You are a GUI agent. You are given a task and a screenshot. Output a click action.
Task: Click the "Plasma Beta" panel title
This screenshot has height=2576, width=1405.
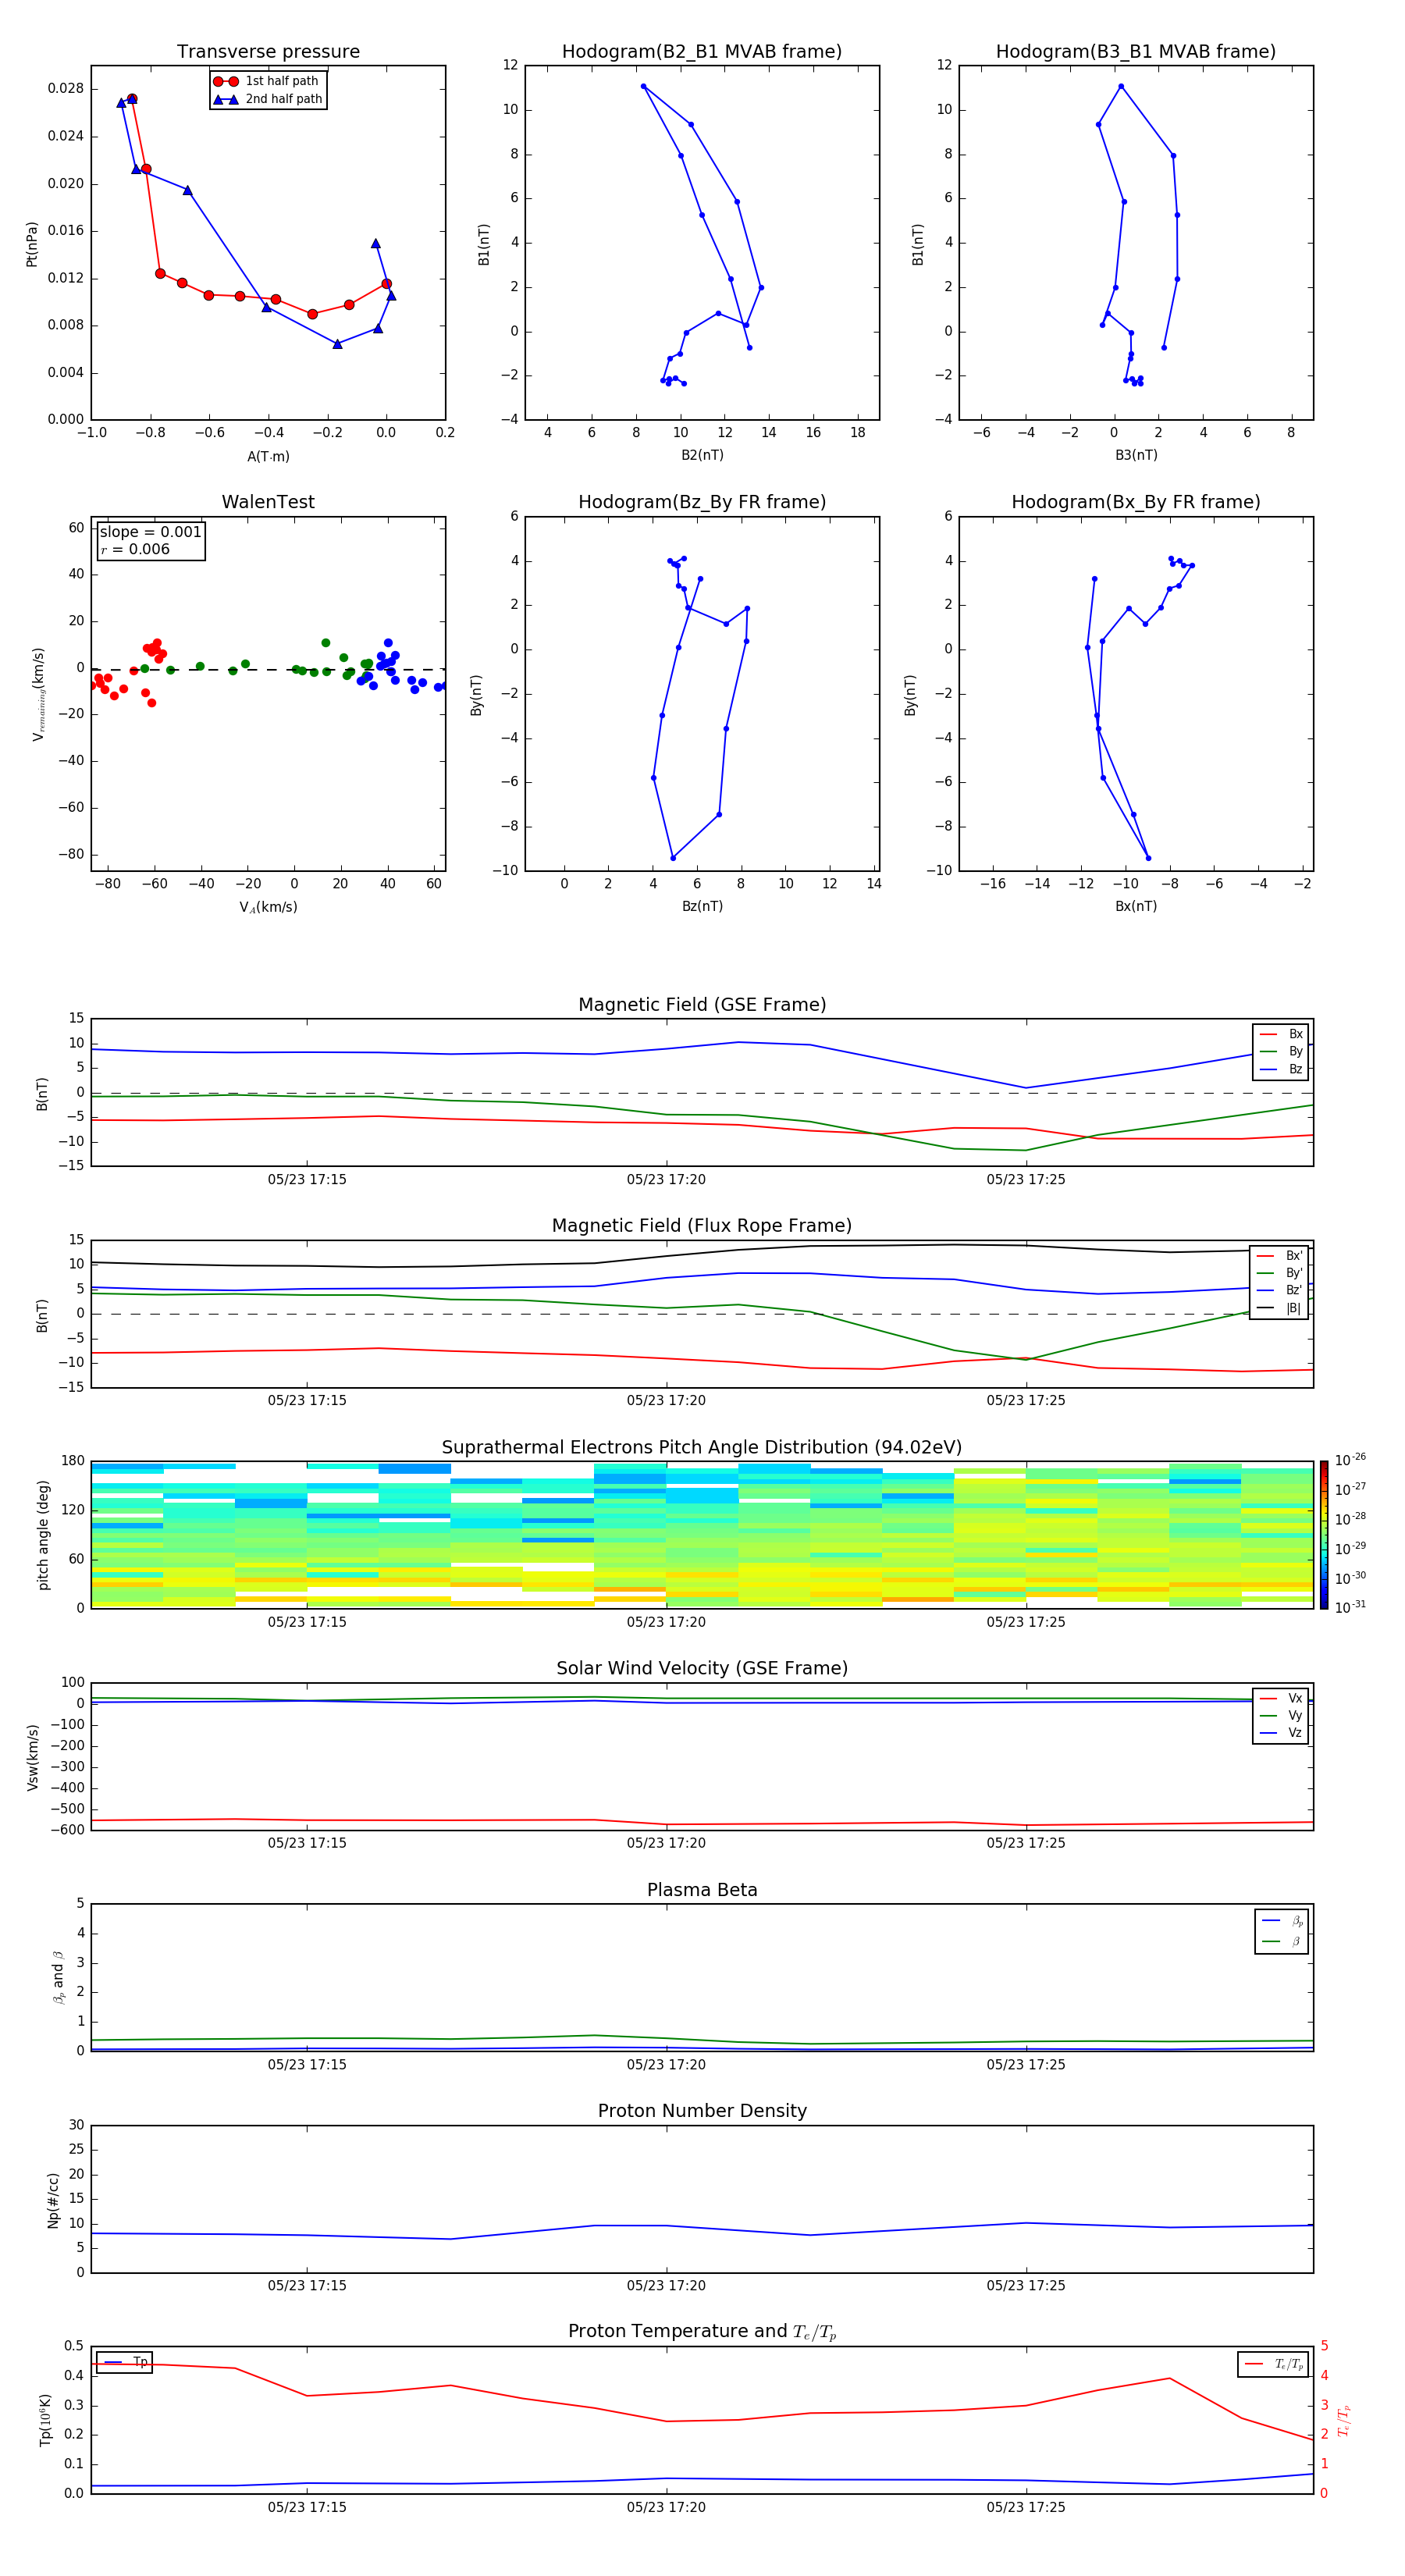click(x=702, y=1891)
